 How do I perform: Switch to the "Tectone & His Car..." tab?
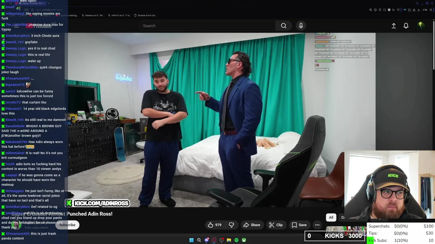[x=145, y=15]
